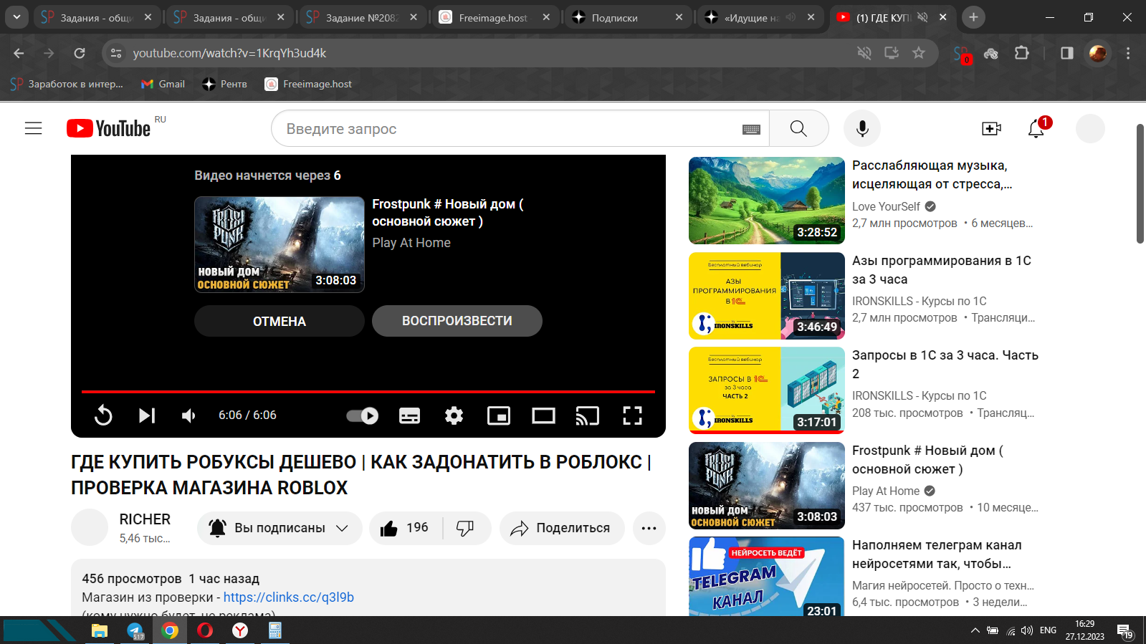Switch to theater mode
Viewport: 1146px width, 644px height.
[543, 415]
